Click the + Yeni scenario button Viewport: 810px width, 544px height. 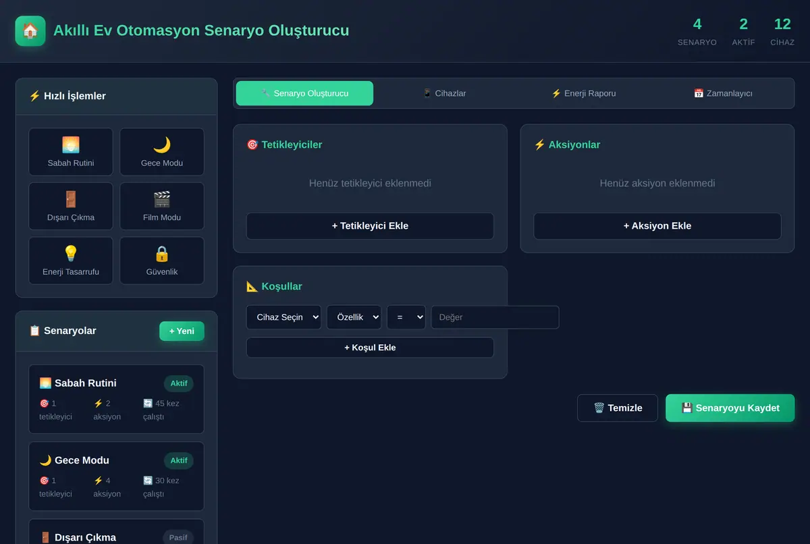(x=182, y=331)
